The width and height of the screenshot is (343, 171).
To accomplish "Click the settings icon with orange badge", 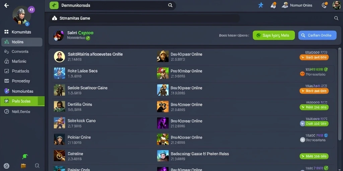I will tap(325, 5).
